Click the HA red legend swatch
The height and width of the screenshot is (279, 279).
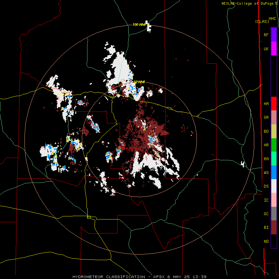(274, 104)
